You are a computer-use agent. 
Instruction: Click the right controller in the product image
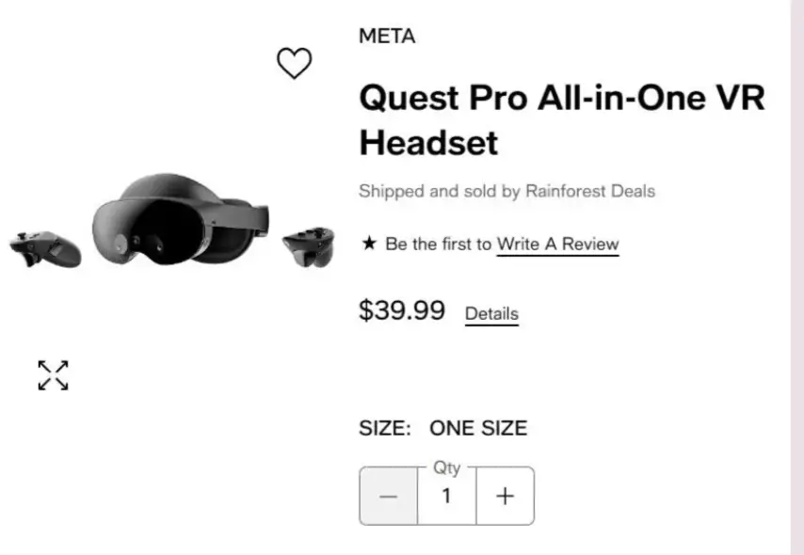(308, 245)
